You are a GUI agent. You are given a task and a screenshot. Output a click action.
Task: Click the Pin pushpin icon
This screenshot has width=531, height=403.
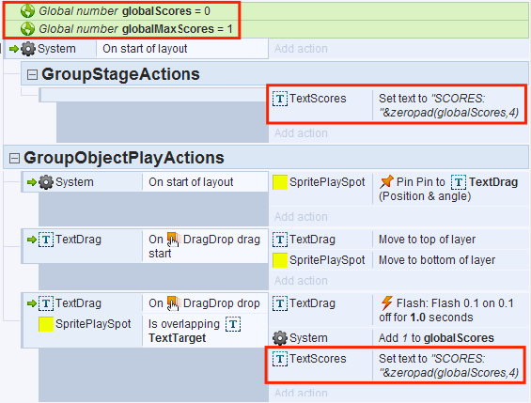(x=386, y=181)
